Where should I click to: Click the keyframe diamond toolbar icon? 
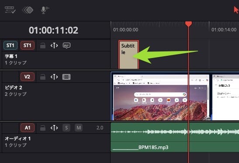coord(28,10)
